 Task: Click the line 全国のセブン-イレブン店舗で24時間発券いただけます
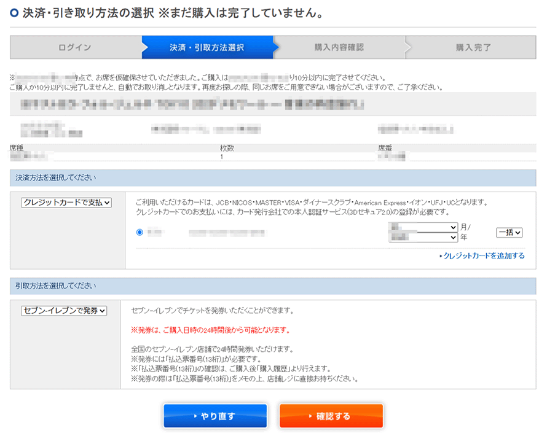click(213, 349)
